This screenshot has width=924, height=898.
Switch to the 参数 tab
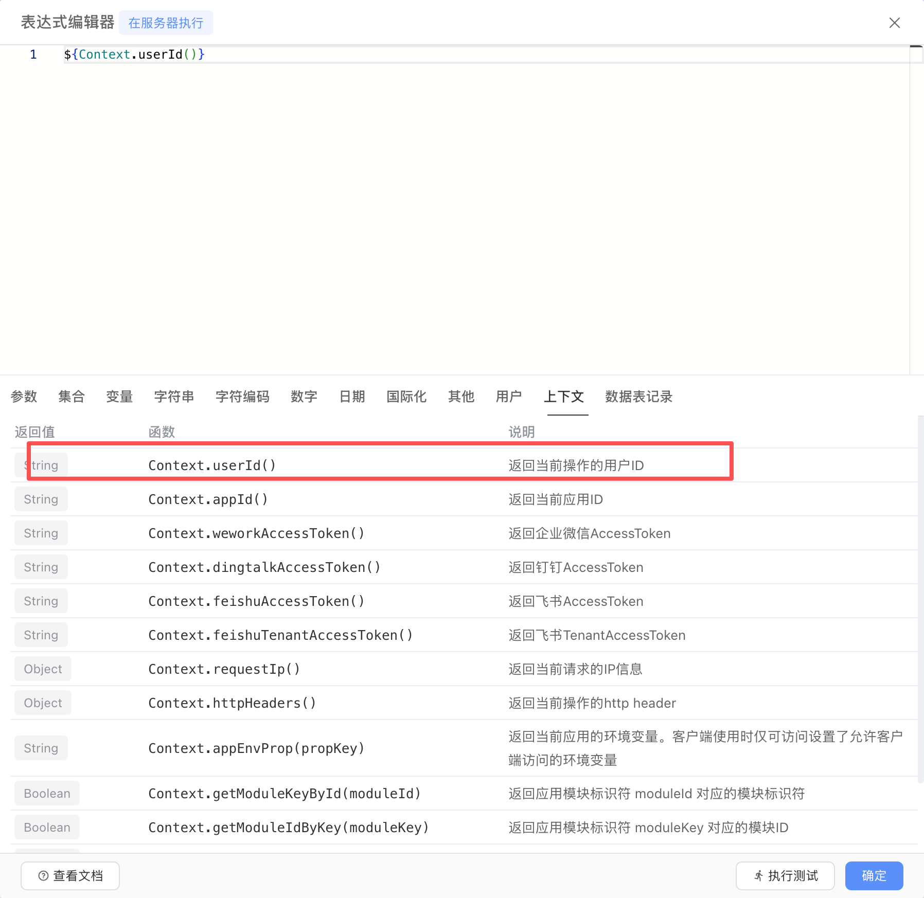pyautogui.click(x=24, y=397)
